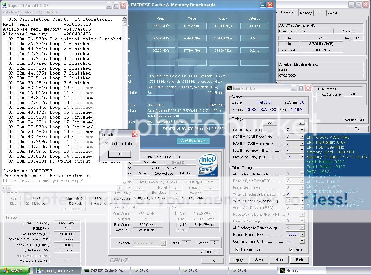Open the Processor #1 selection dropdown
The image size is (371, 275).
coord(163,243)
